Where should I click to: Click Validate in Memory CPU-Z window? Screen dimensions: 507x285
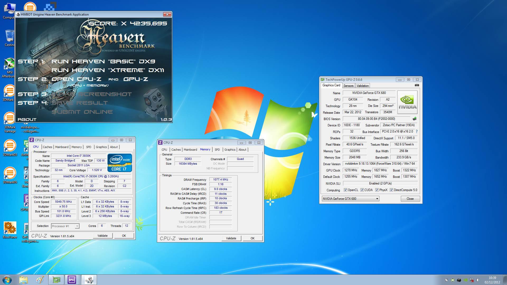[231, 238]
